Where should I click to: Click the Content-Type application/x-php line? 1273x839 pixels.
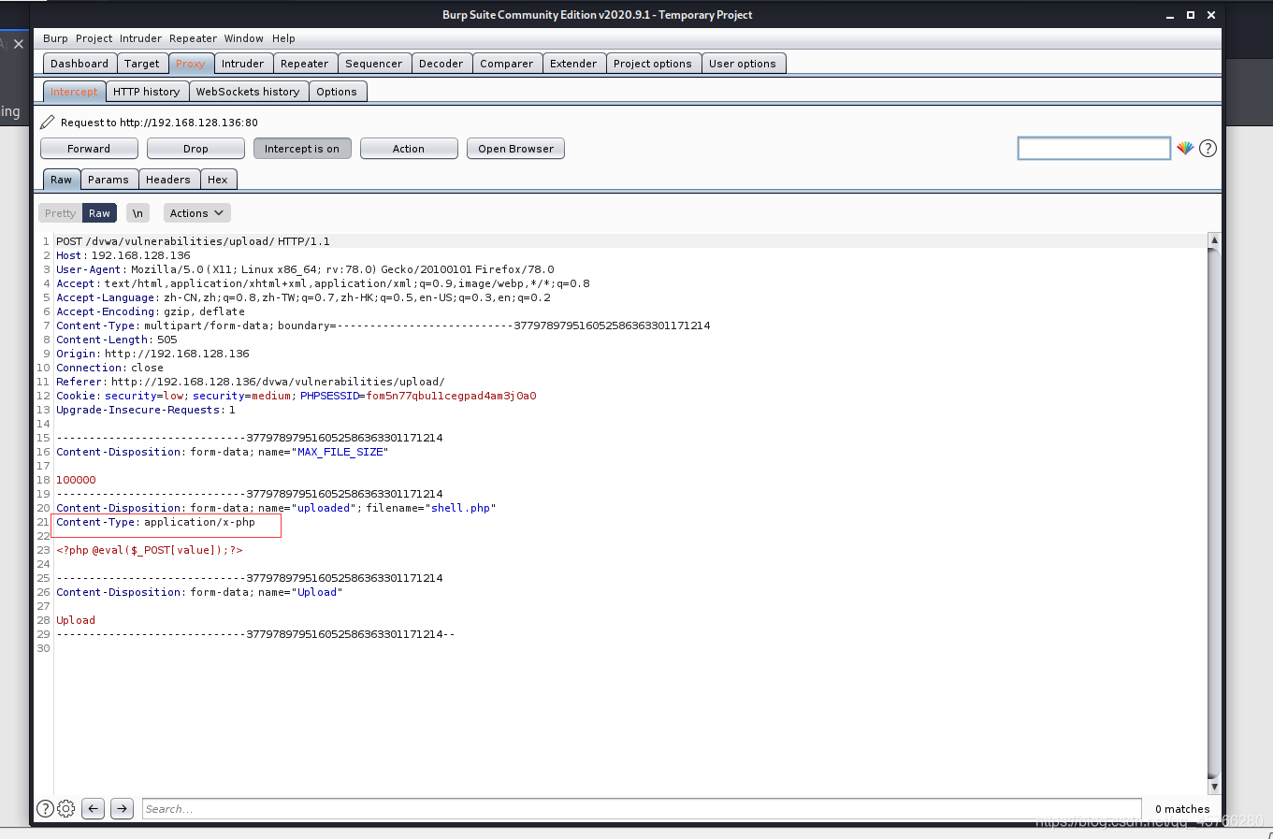155,522
